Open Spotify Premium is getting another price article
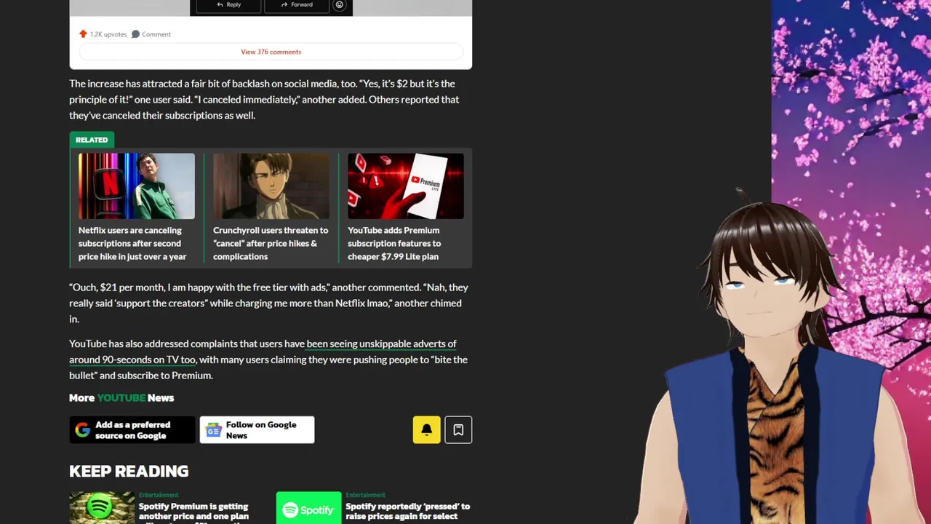The height and width of the screenshot is (524, 931). (193, 512)
